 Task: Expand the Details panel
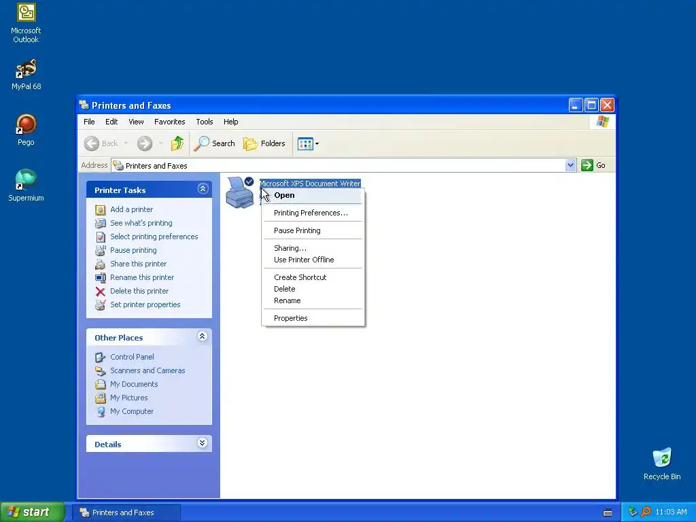[203, 443]
